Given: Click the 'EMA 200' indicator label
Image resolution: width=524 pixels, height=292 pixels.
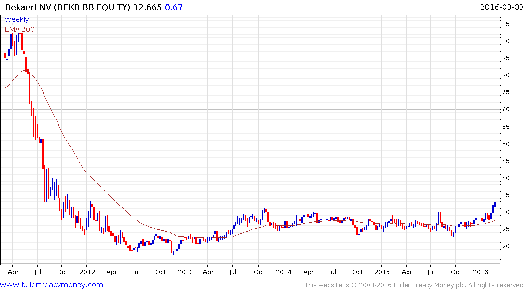Looking at the screenshot, I should point(19,29).
